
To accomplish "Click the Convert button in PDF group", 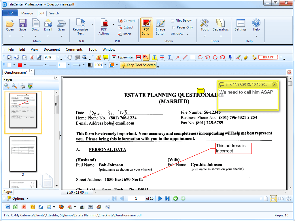I will (x=126, y=21).
